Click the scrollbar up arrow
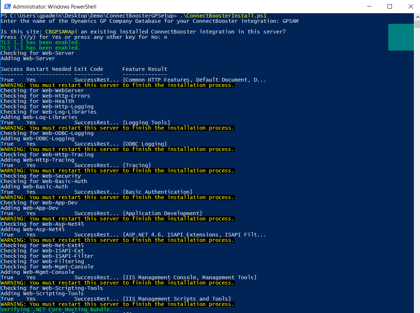 [417, 16]
